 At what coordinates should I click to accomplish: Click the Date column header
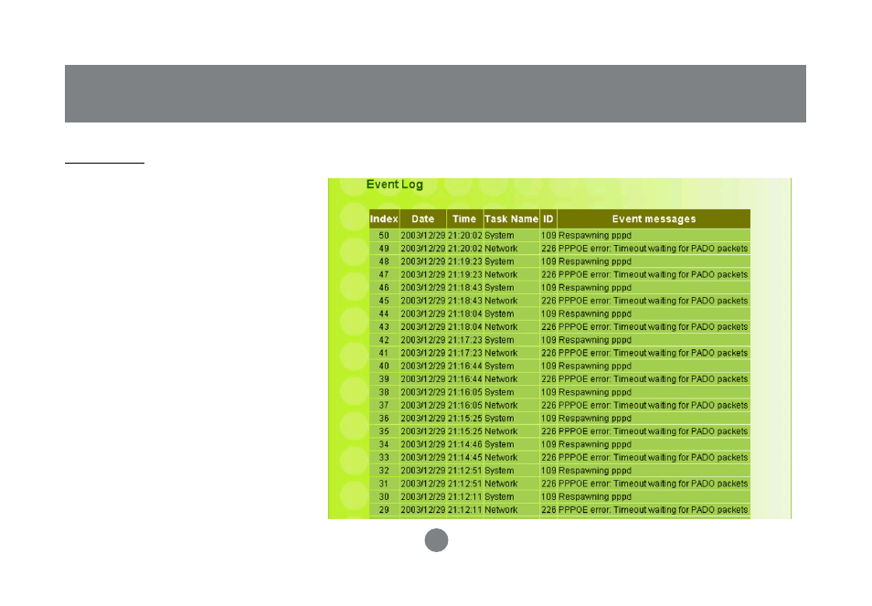tap(422, 219)
